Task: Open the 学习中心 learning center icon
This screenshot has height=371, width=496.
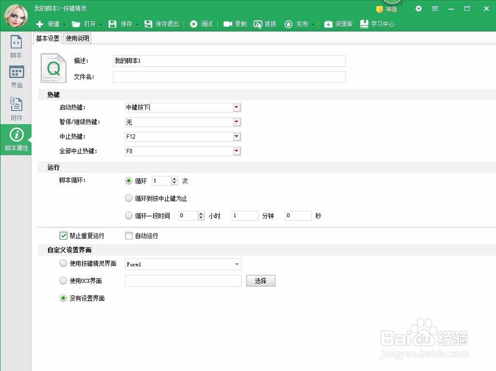Action: pos(365,24)
